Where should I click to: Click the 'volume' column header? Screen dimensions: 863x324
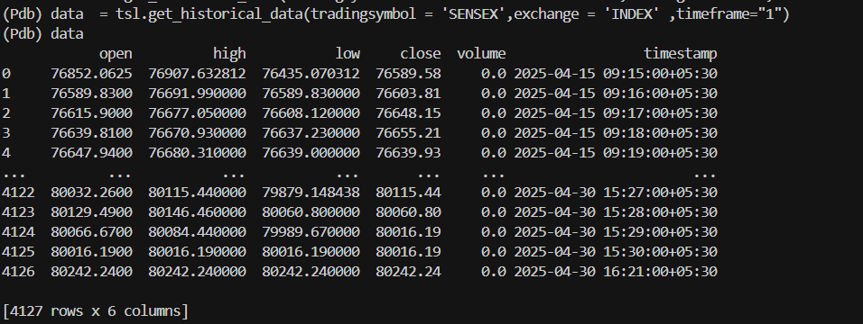click(481, 54)
